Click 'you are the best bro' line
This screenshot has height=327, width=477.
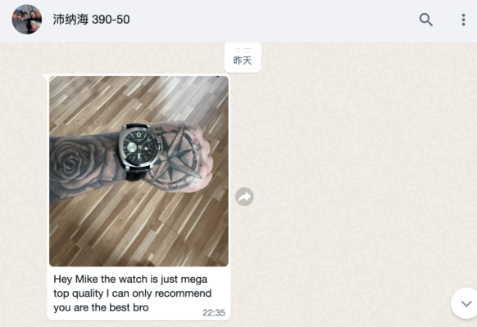[x=101, y=307]
